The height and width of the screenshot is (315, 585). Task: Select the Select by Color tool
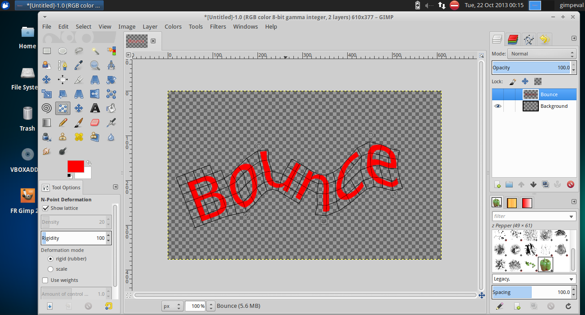point(111,51)
